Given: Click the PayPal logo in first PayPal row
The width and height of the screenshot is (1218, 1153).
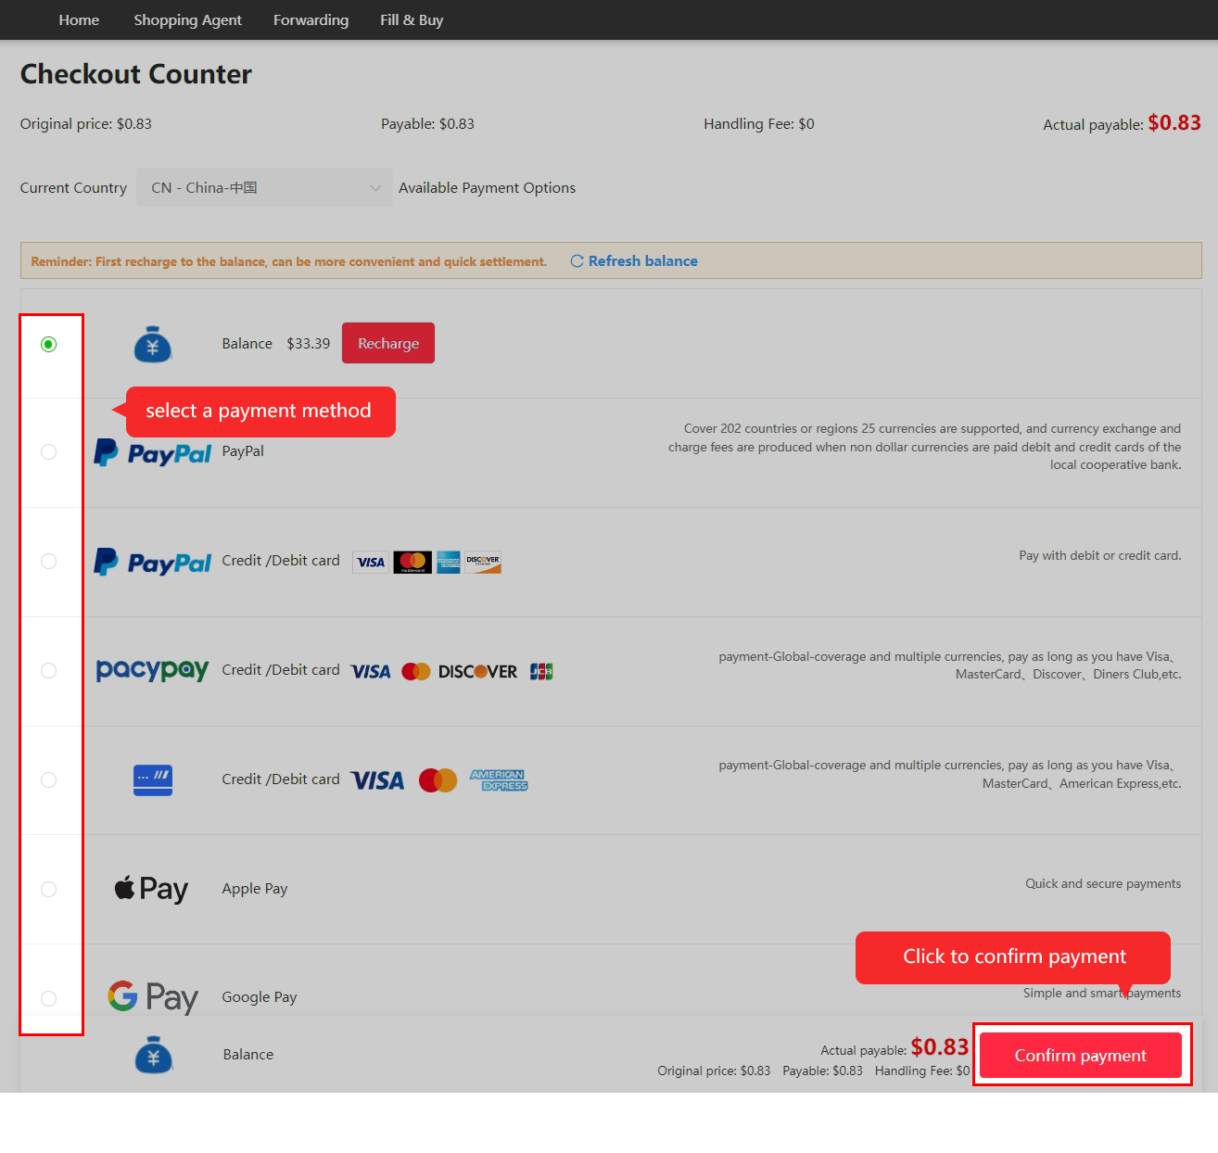Looking at the screenshot, I should click(x=153, y=452).
